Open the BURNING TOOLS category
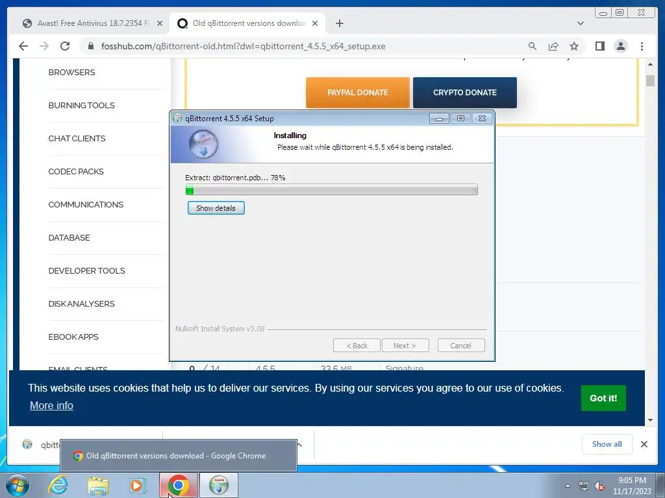Screen dimensions: 665x498 [81, 106]
